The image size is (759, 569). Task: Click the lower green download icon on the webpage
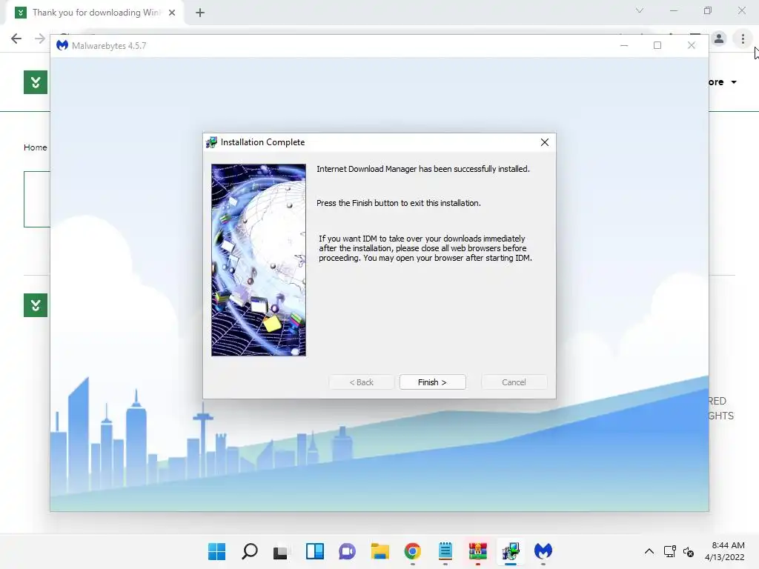(x=36, y=305)
